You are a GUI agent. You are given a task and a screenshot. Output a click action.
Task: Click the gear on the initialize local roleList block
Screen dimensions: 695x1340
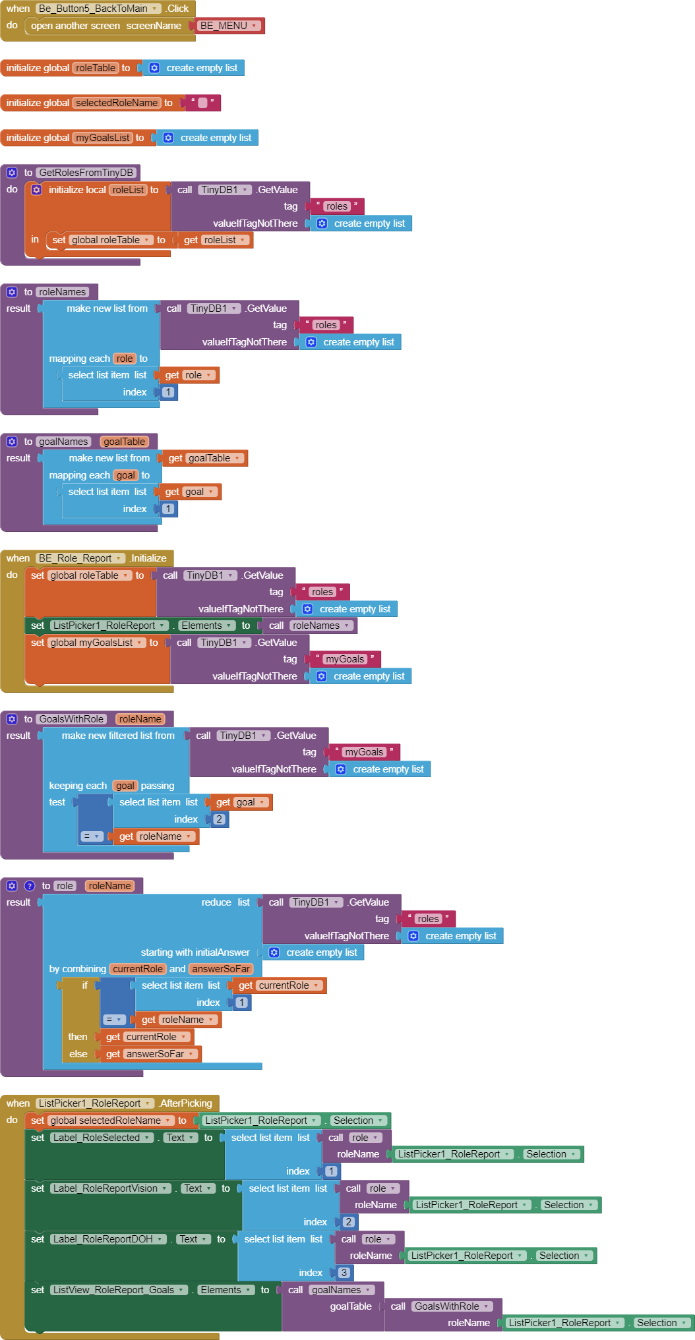[37, 190]
